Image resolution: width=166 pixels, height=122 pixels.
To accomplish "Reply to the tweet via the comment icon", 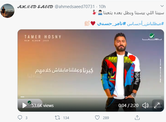I will coord(20,118).
